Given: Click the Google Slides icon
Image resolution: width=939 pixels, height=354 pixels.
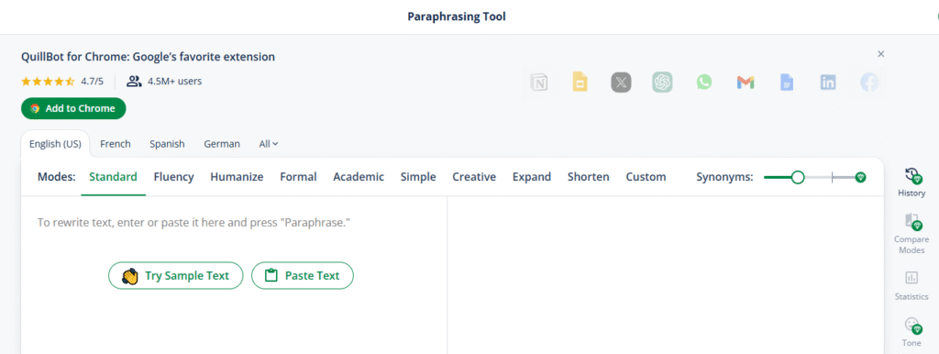Looking at the screenshot, I should [580, 82].
